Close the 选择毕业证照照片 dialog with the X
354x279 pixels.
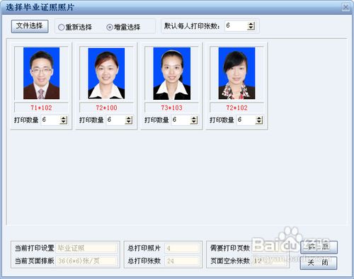pos(346,7)
